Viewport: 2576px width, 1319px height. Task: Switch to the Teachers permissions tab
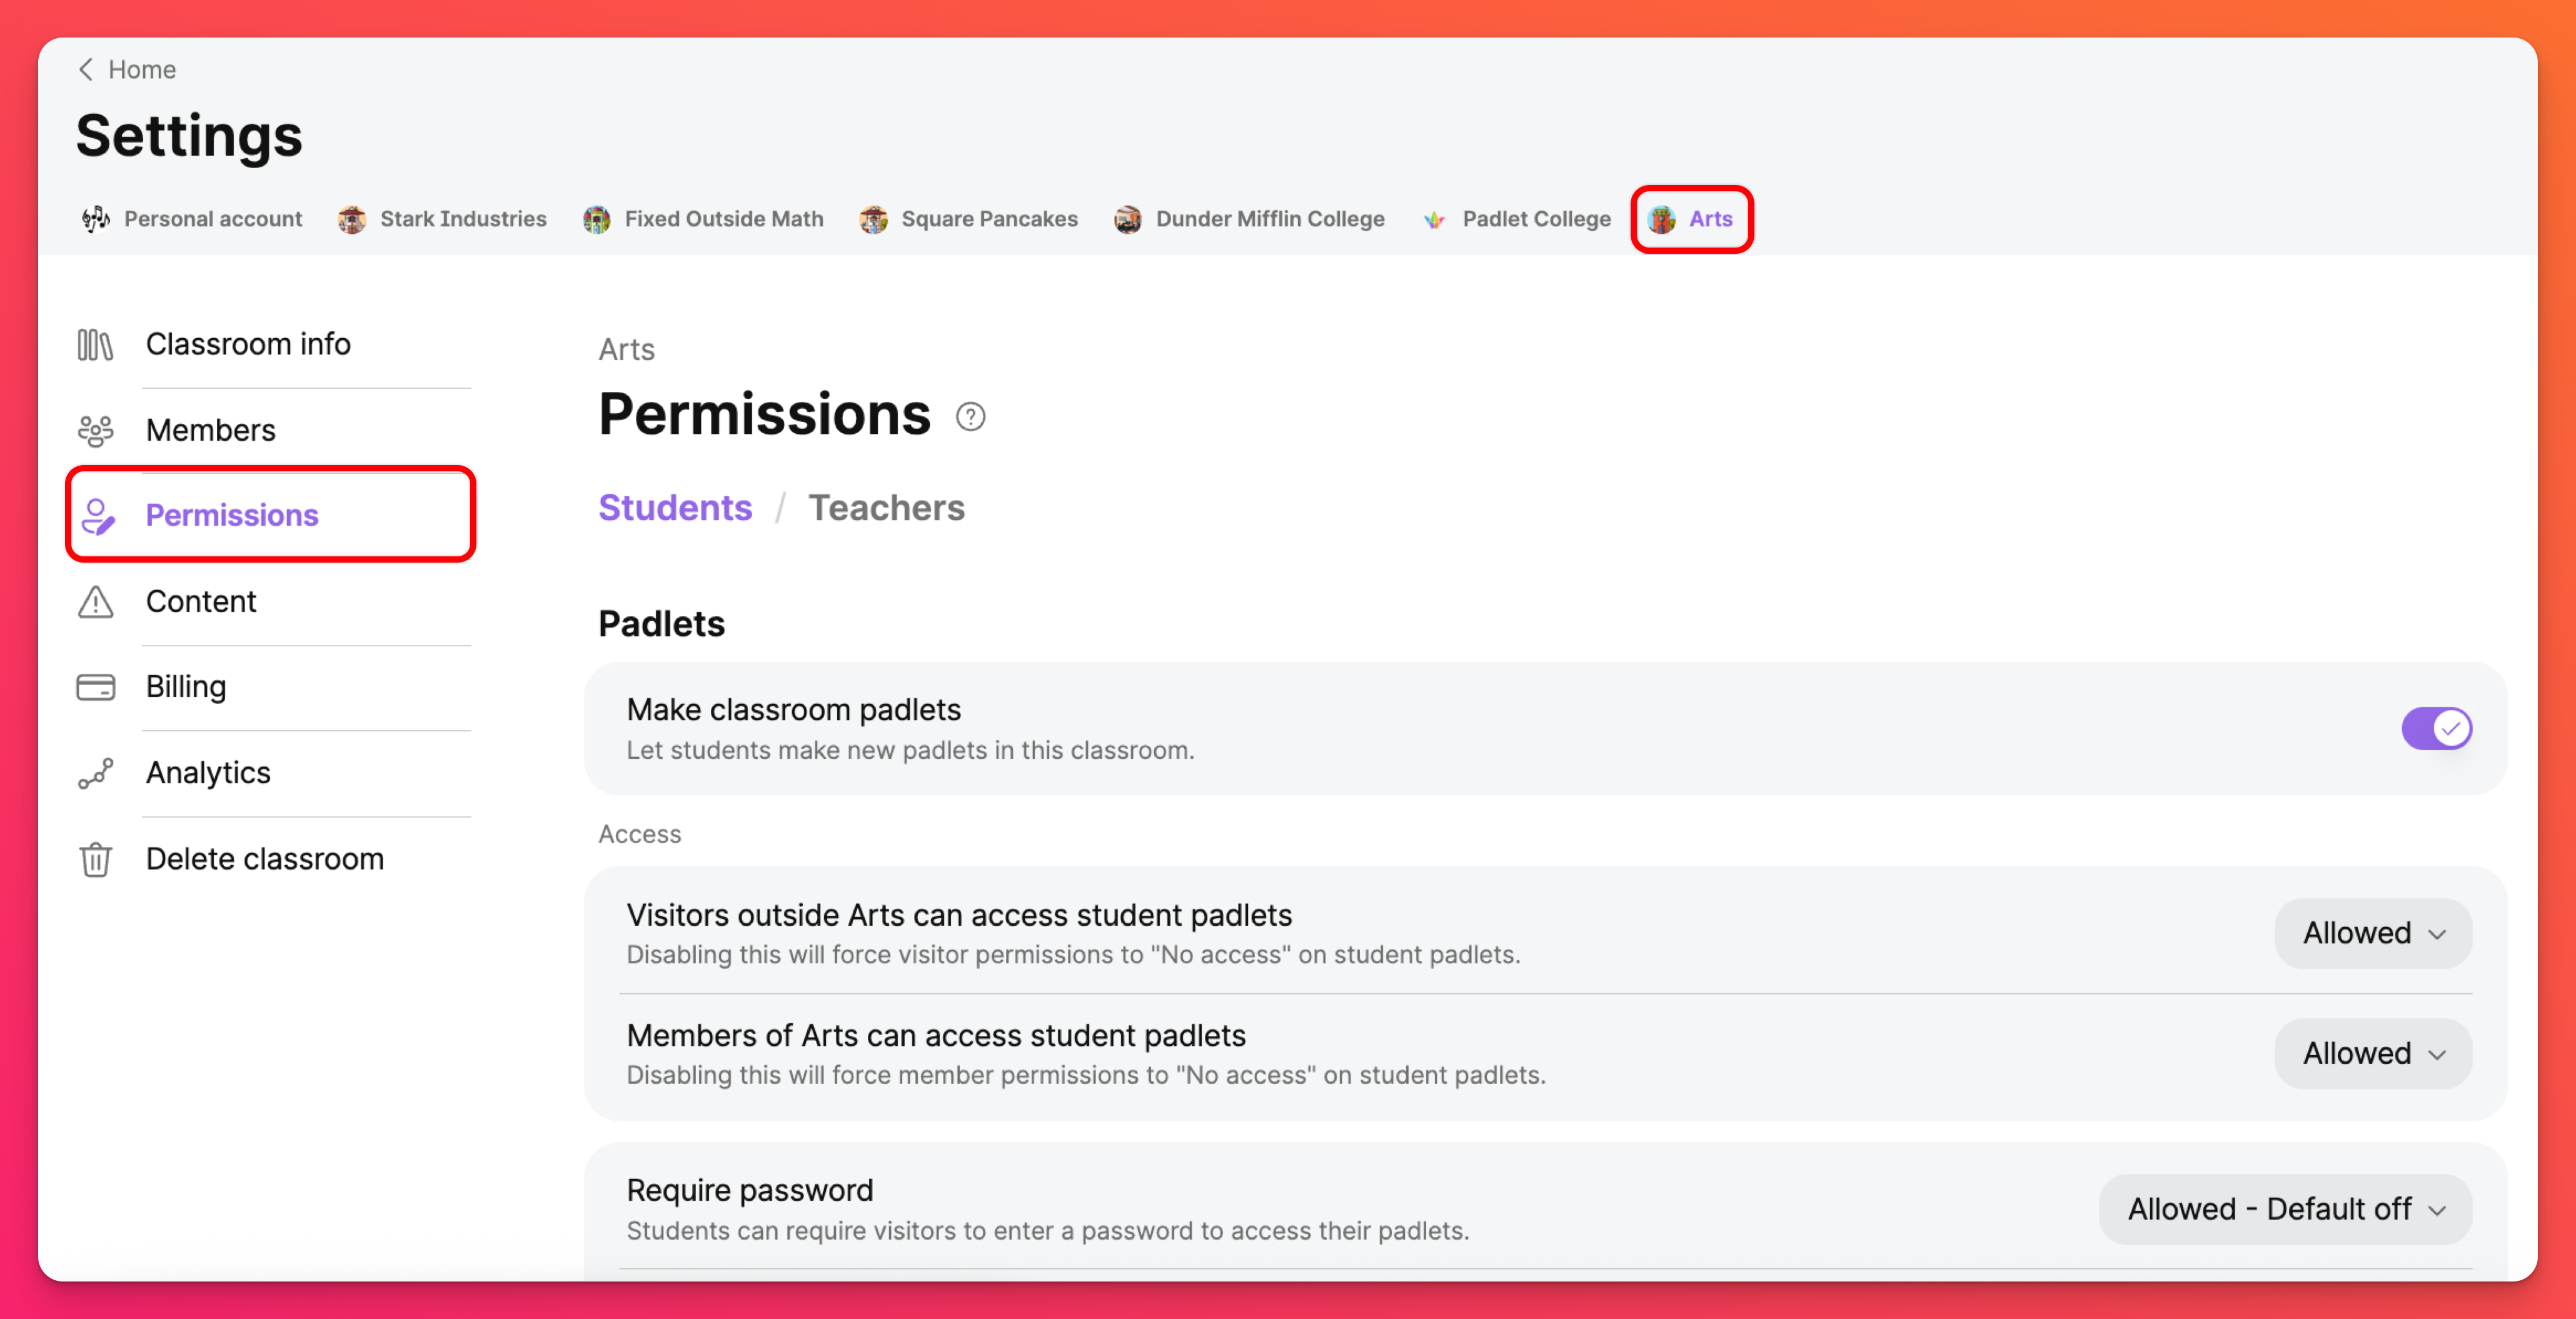[886, 508]
